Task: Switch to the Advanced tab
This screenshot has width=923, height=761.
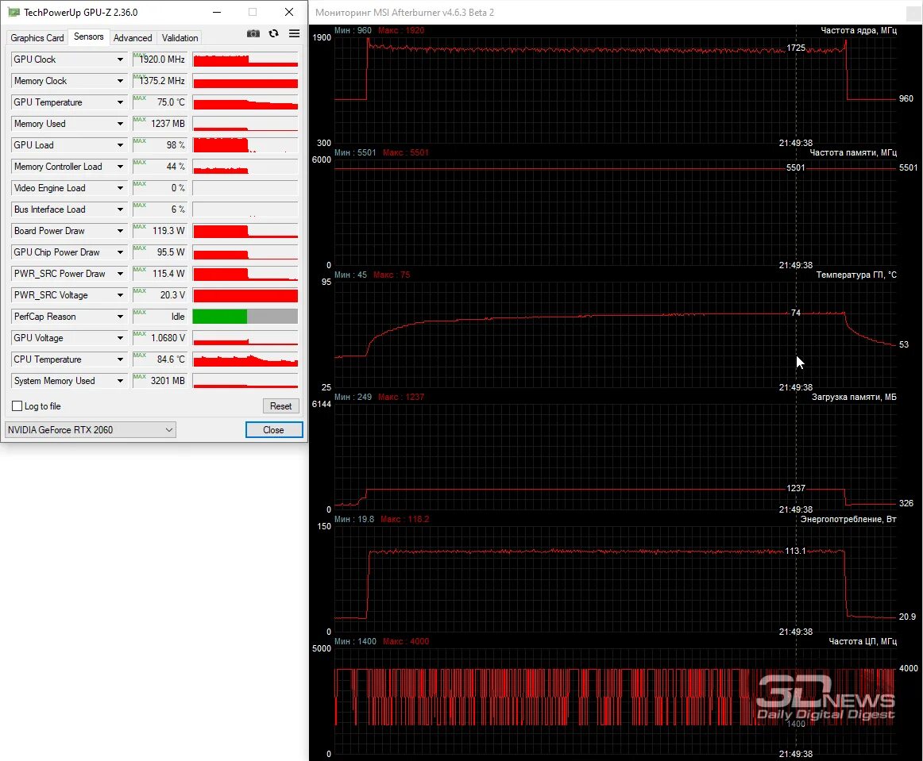Action: click(133, 37)
